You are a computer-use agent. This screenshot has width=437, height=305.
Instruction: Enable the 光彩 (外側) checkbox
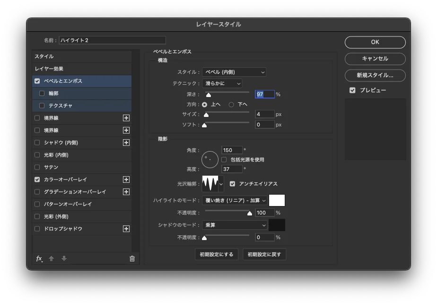(37, 216)
